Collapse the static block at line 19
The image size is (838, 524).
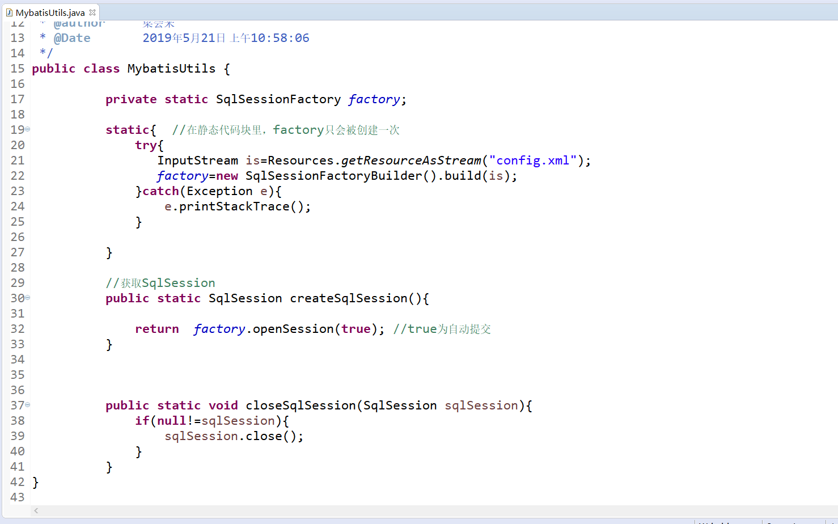pyautogui.click(x=27, y=129)
